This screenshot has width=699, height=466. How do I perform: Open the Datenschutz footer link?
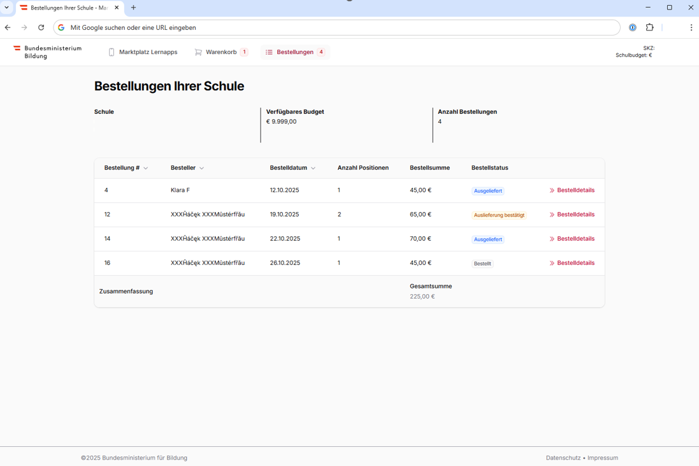pos(563,458)
